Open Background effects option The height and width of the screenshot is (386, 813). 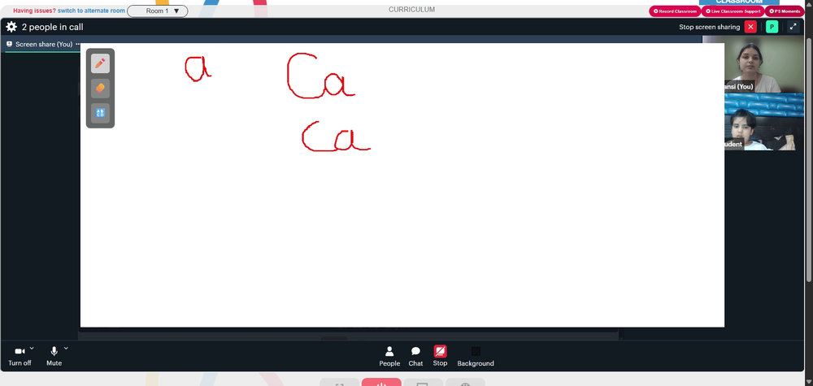[476, 357]
